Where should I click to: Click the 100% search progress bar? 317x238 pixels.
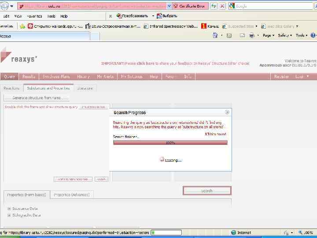(170, 143)
